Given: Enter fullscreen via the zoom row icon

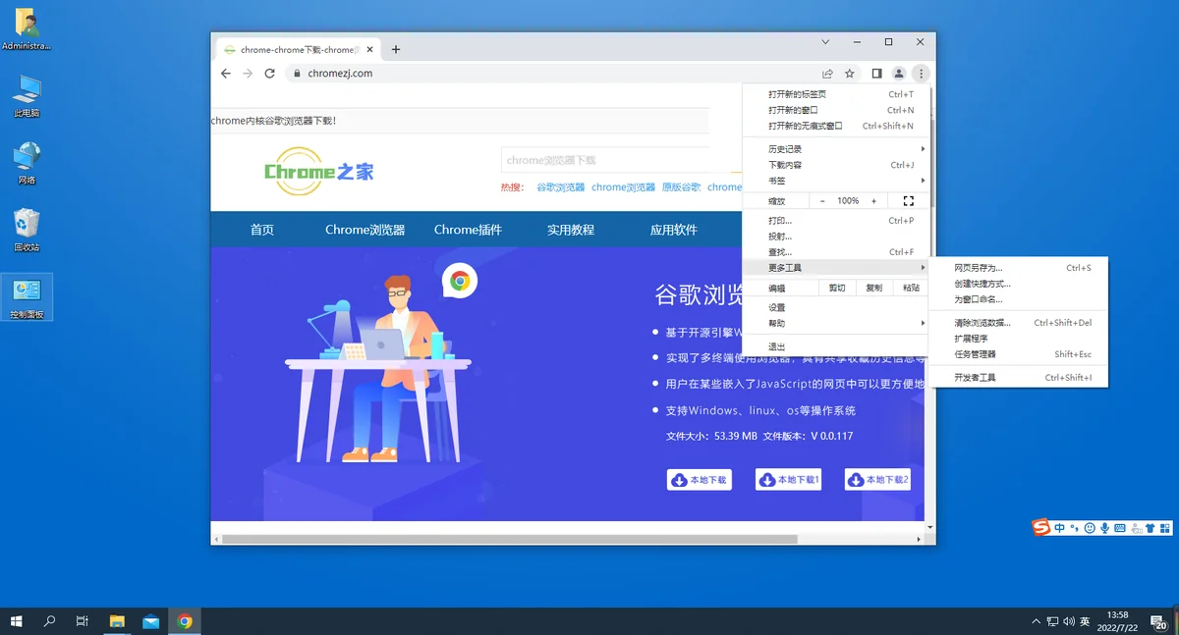Looking at the screenshot, I should [x=908, y=201].
